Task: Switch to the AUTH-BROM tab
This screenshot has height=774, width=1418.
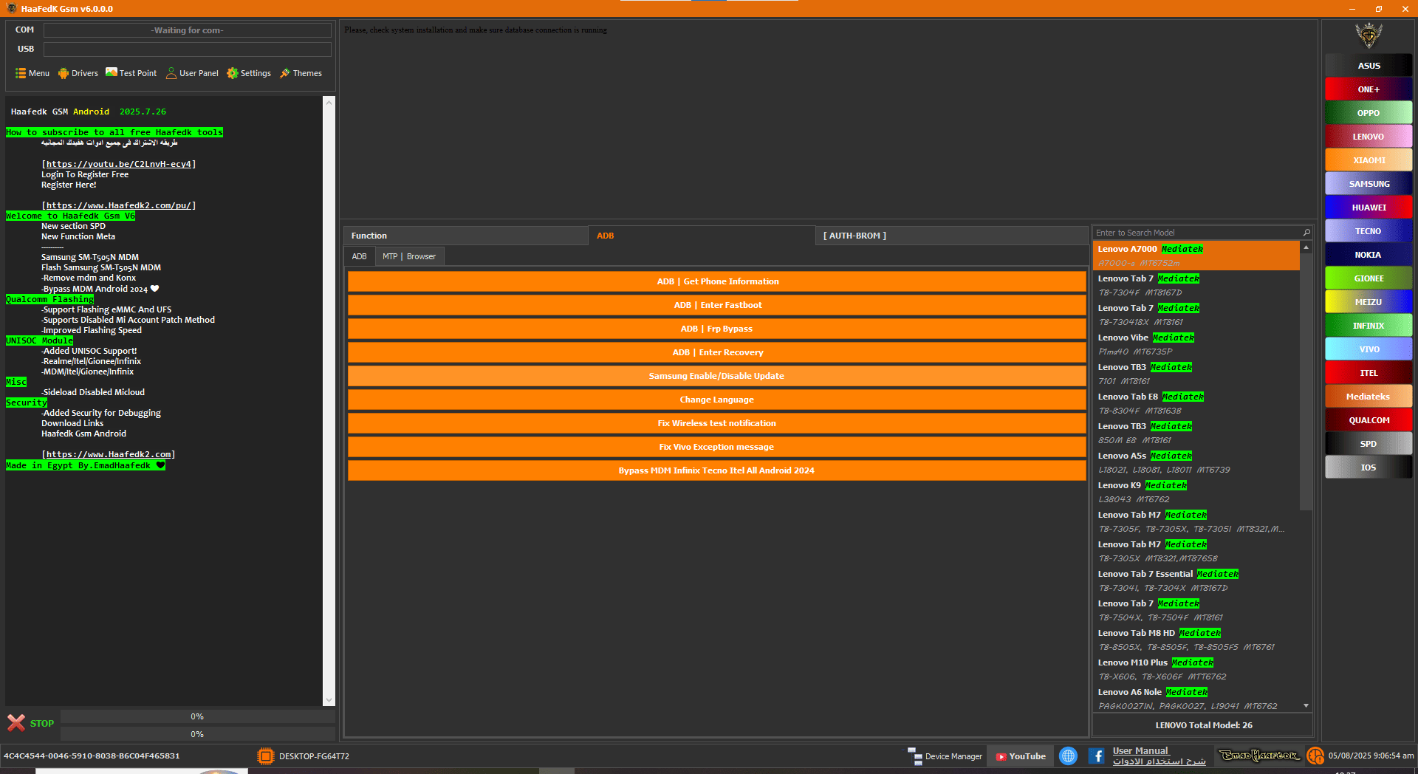Action: (952, 236)
